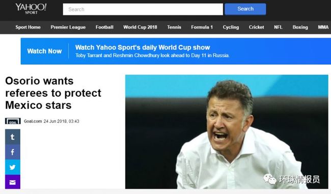The image size is (331, 194).
Task: Go to Tennis section
Action: (174, 27)
